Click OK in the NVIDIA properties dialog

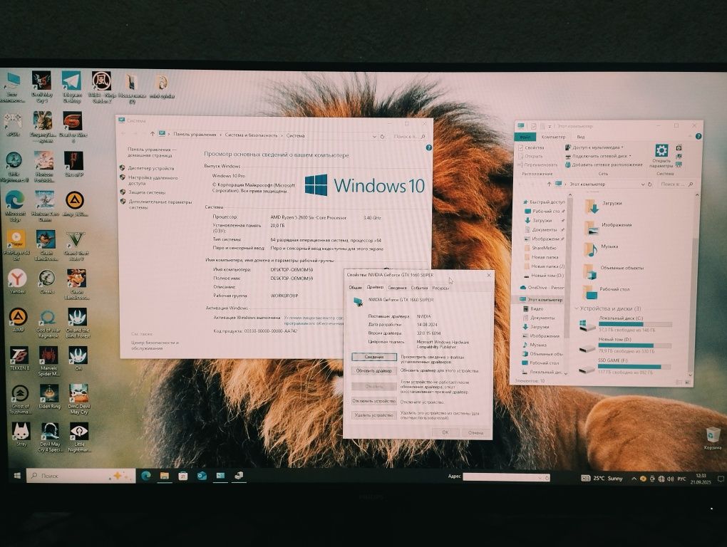pyautogui.click(x=445, y=432)
